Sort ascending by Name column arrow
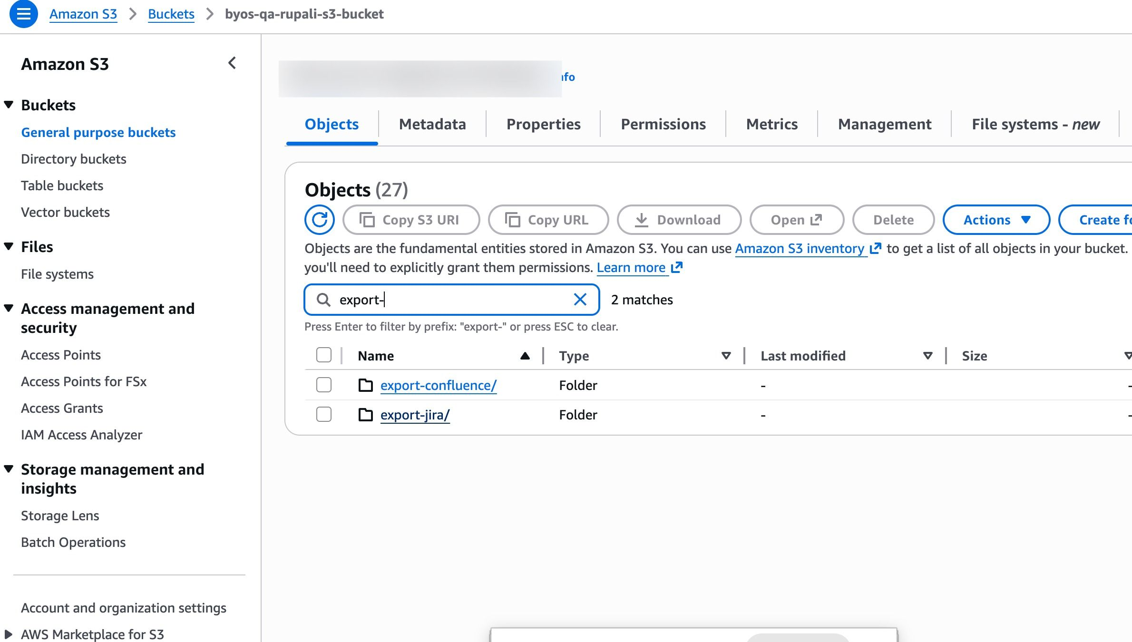This screenshot has width=1132, height=642. click(525, 356)
